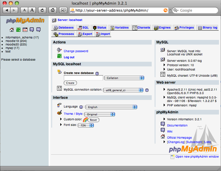This screenshot has height=171, width=221.
Task: Open the utf8_general_ci connection collation dropdown
Action: pos(123,90)
